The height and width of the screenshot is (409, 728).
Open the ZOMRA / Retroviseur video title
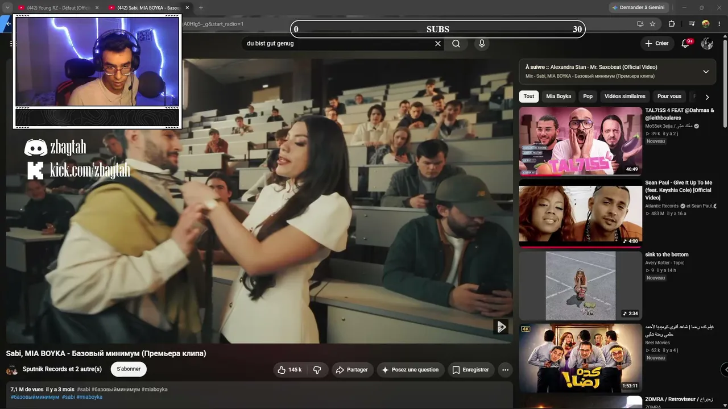coord(679,399)
